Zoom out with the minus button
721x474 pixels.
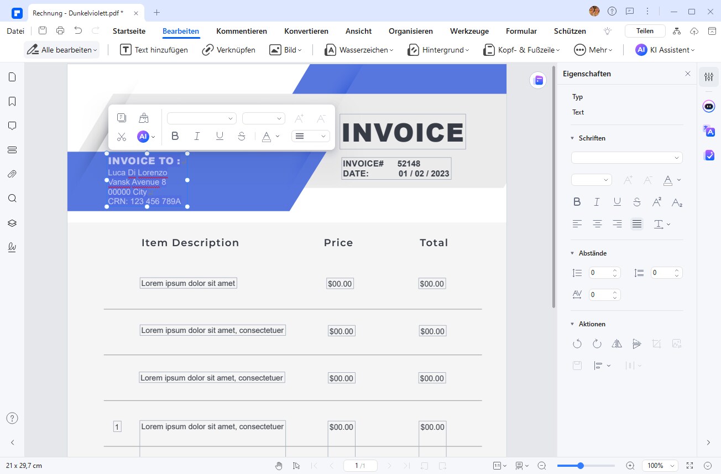tap(542, 466)
